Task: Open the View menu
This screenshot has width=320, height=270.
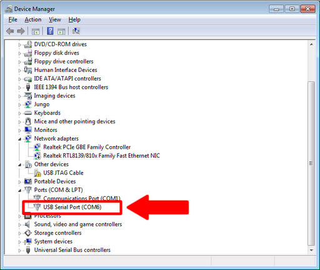Action: (55, 19)
